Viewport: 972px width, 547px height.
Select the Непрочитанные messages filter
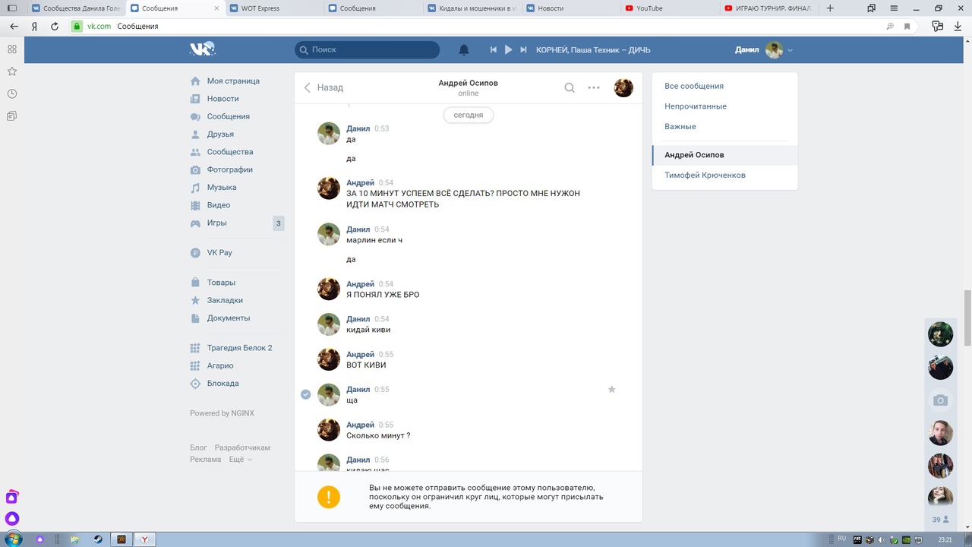(695, 106)
